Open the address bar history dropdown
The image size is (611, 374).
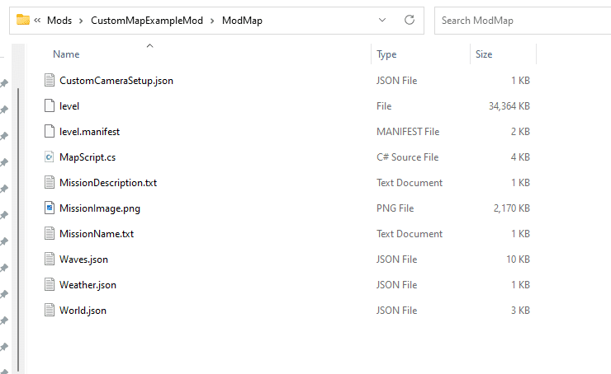click(x=382, y=20)
